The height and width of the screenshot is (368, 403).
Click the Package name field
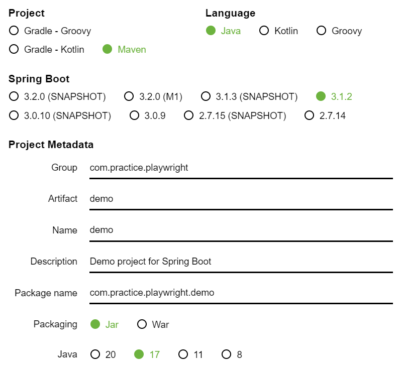click(x=241, y=293)
